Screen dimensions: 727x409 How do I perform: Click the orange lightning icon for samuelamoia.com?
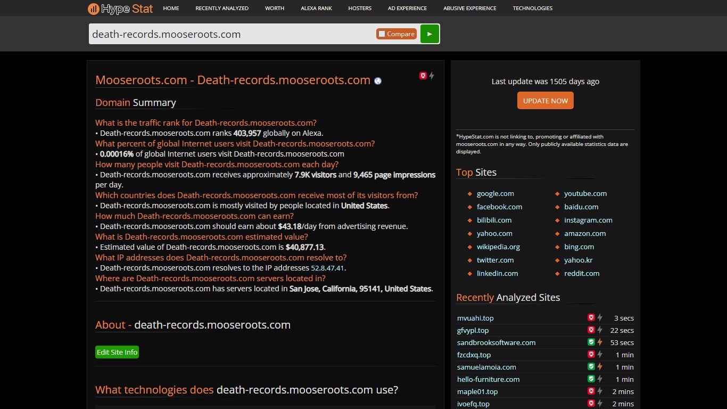[599, 366]
